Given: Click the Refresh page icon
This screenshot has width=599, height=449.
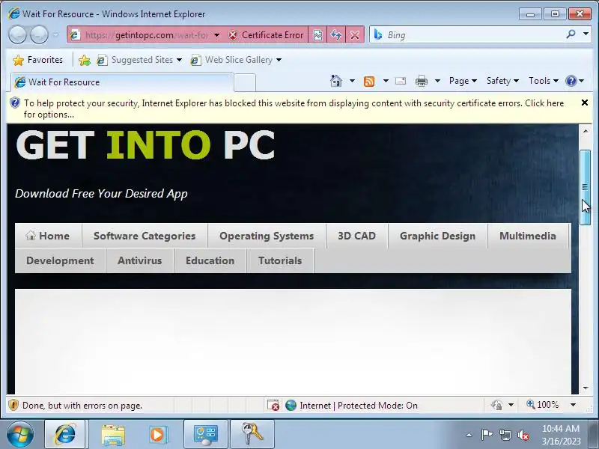Looking at the screenshot, I should [336, 35].
